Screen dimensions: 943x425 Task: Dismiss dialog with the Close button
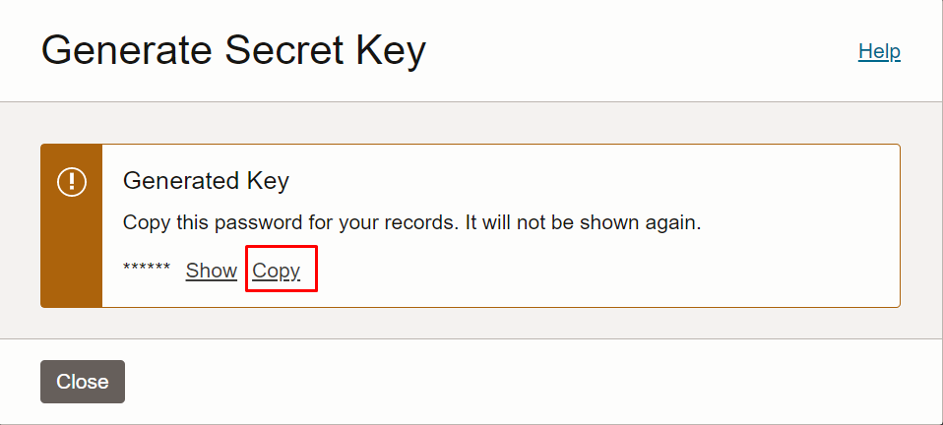(x=83, y=382)
